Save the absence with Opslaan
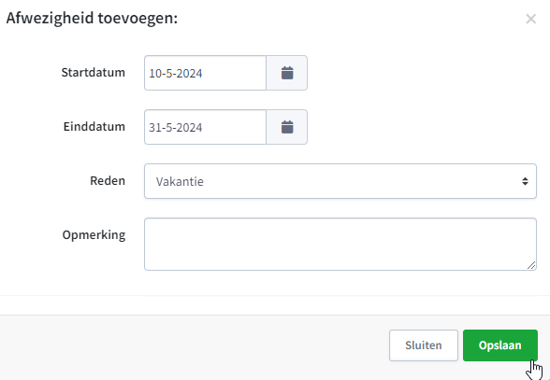Viewport: 550px width, 380px height. (x=500, y=345)
